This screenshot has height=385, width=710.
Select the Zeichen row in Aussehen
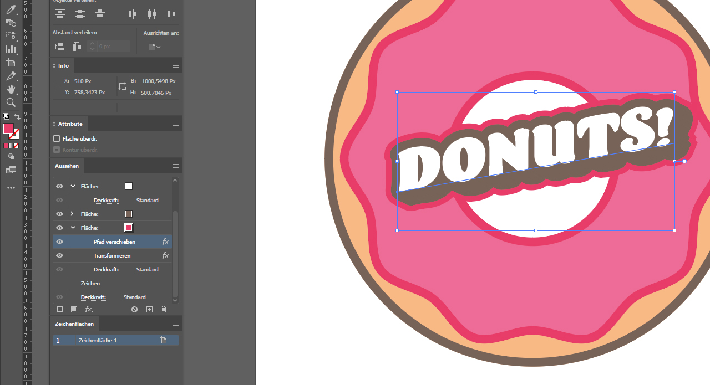pos(113,283)
